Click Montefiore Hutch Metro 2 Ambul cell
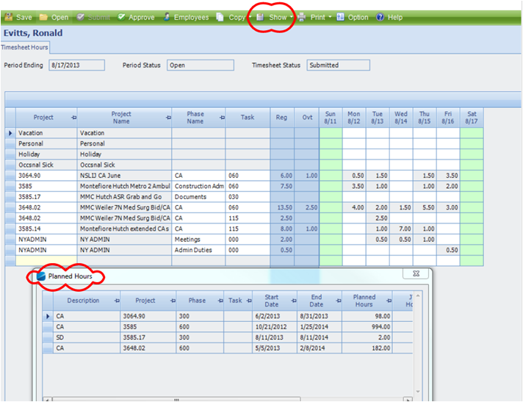 [x=124, y=186]
